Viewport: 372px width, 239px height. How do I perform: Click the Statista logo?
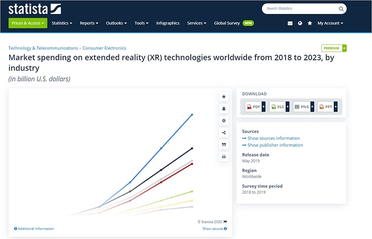35,9
